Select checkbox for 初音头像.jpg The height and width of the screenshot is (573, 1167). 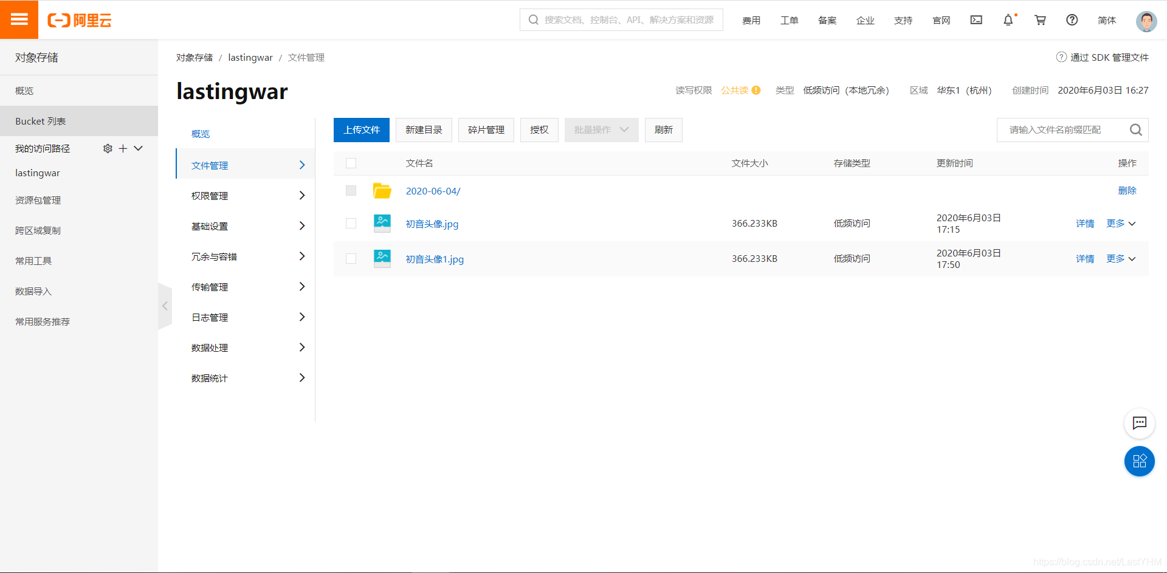[351, 224]
